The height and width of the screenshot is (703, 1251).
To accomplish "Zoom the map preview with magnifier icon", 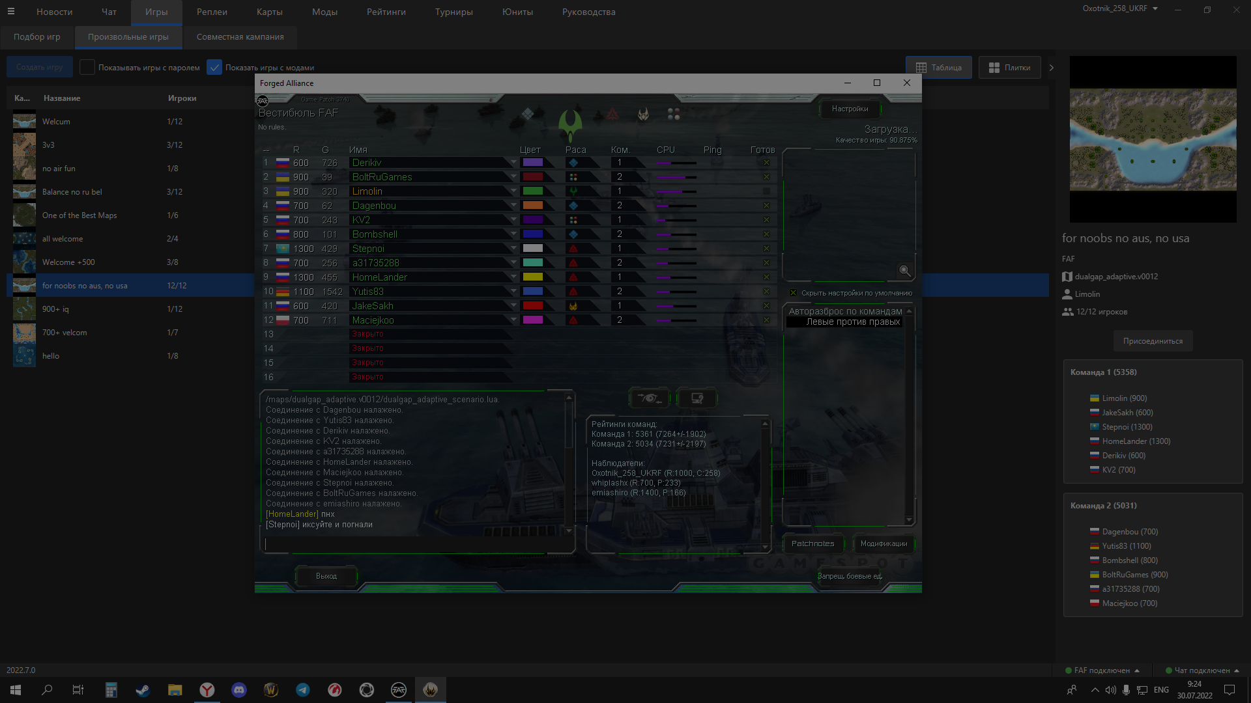I will (x=904, y=271).
